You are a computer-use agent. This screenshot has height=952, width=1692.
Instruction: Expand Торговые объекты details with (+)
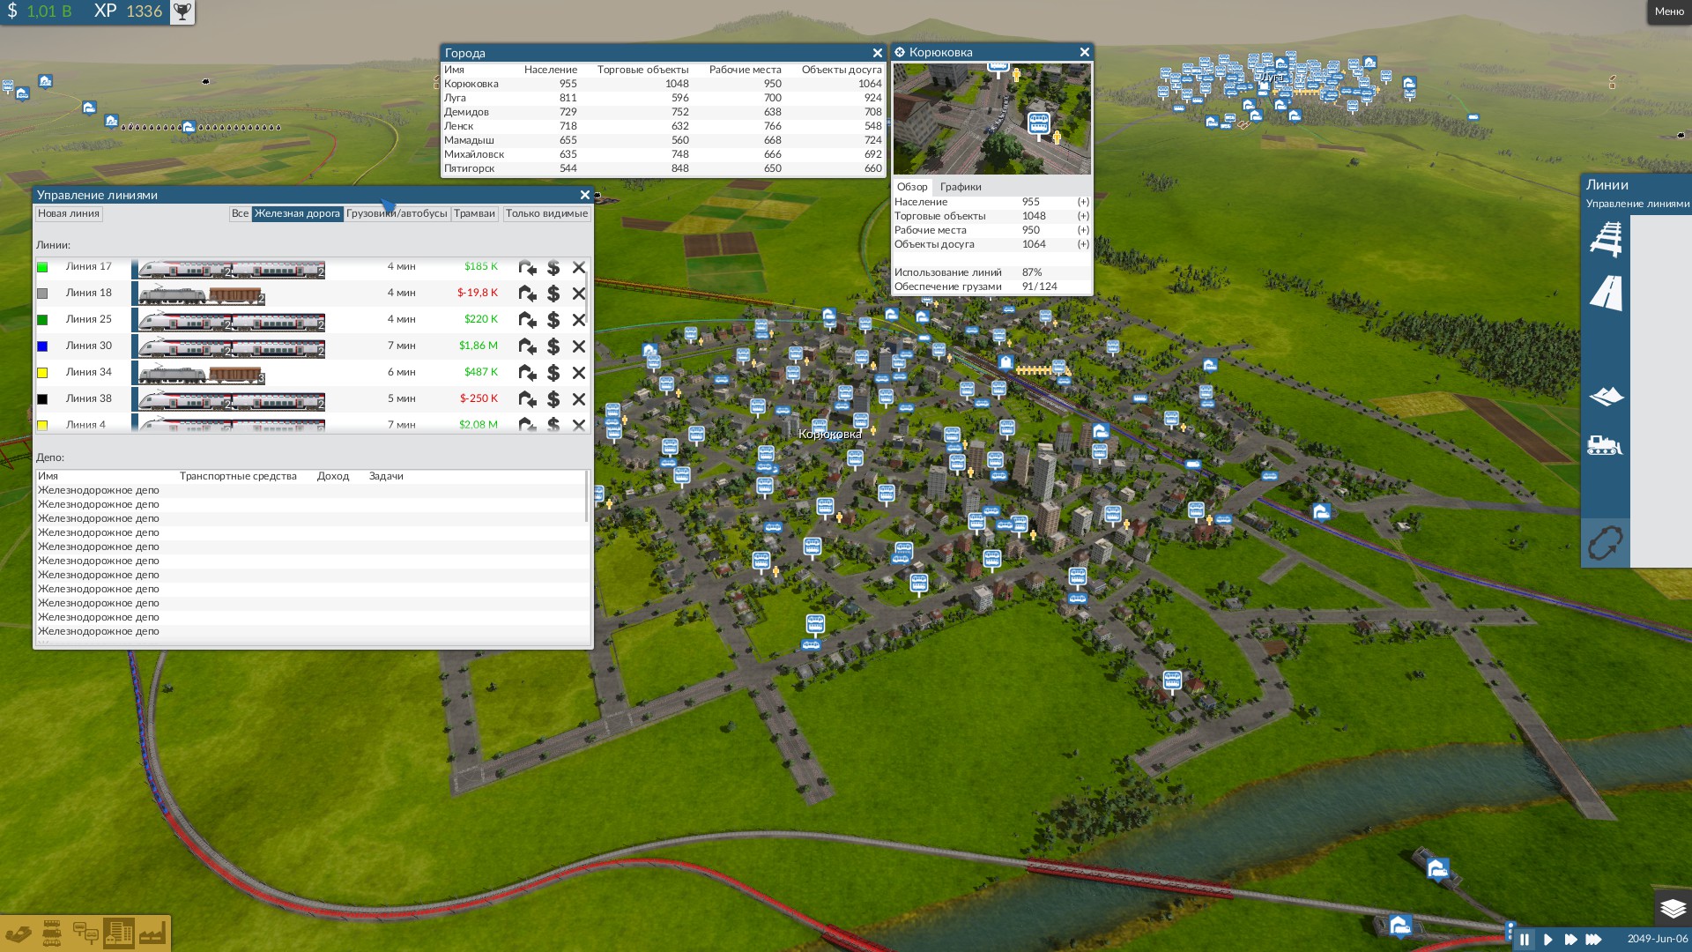[1083, 216]
